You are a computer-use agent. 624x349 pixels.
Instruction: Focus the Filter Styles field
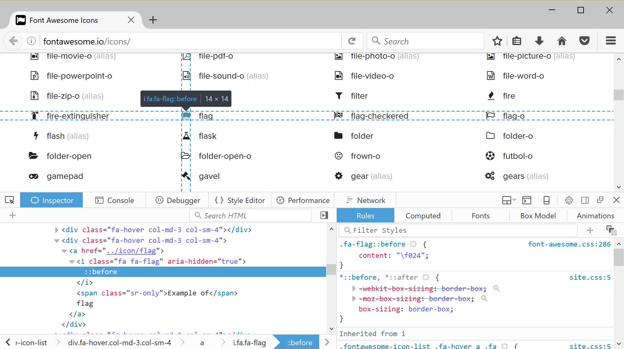click(x=458, y=230)
